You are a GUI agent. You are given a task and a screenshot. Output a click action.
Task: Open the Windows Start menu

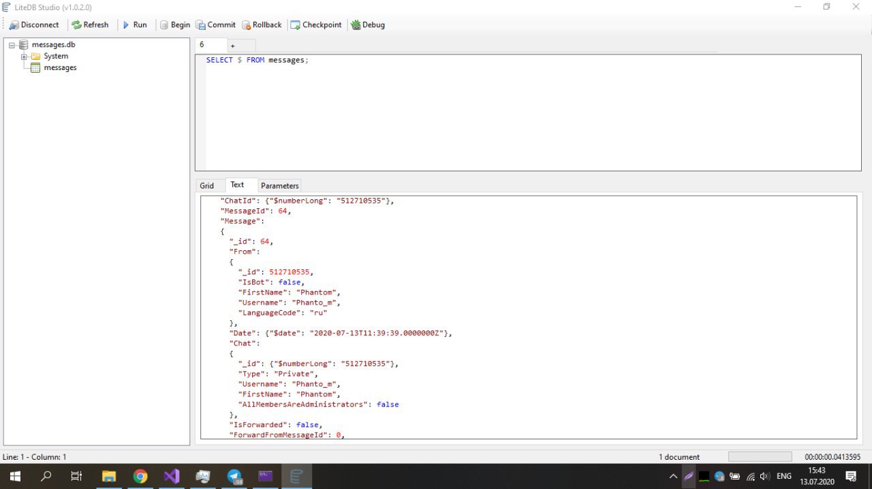point(14,476)
